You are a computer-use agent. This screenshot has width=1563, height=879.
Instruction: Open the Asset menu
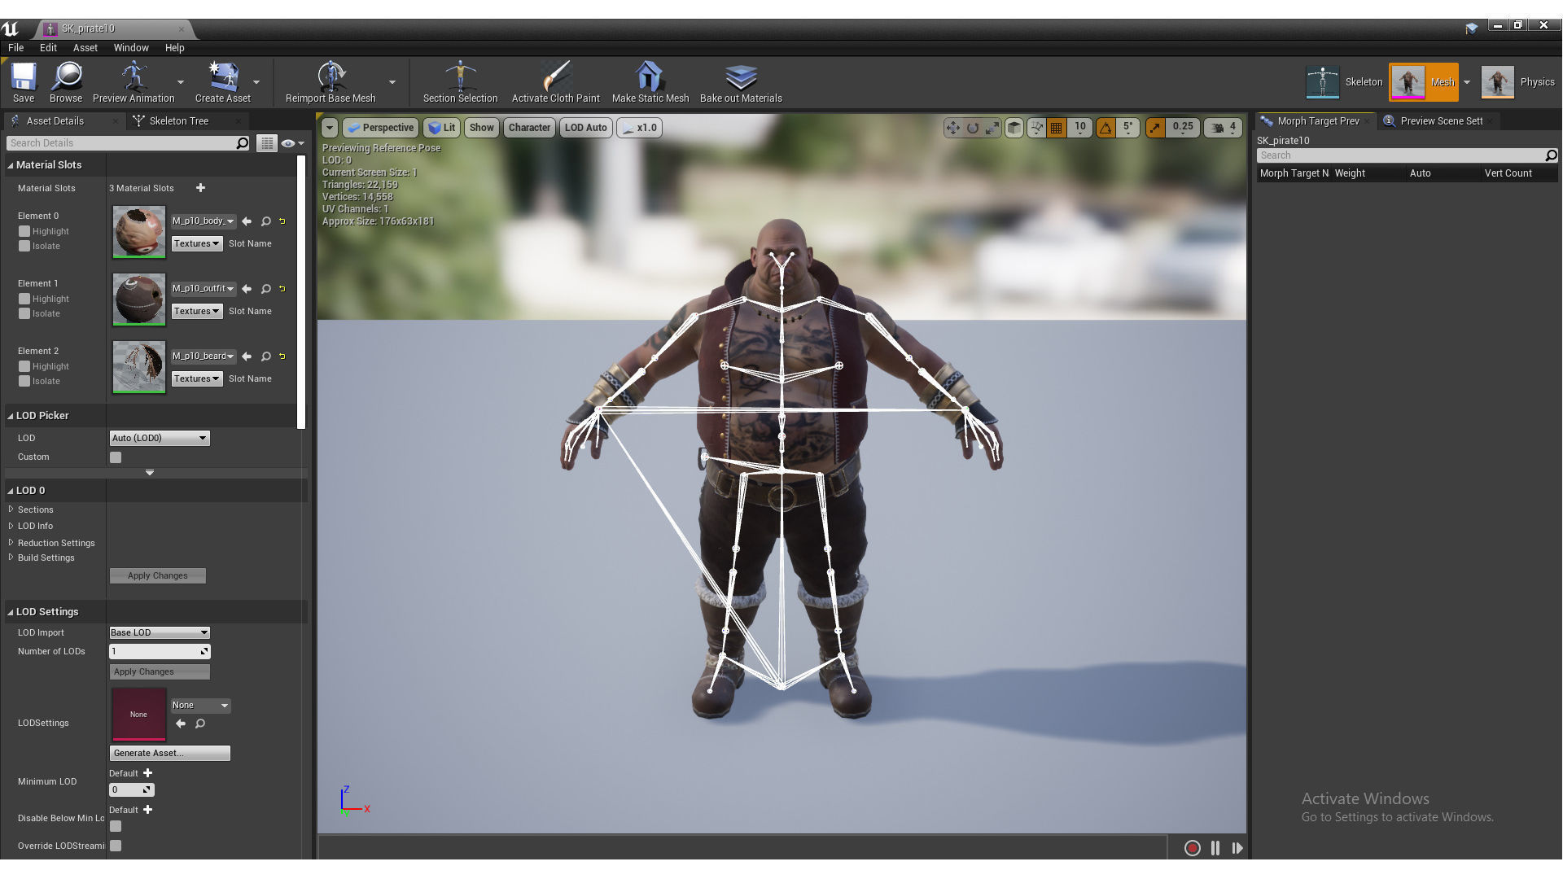point(85,47)
